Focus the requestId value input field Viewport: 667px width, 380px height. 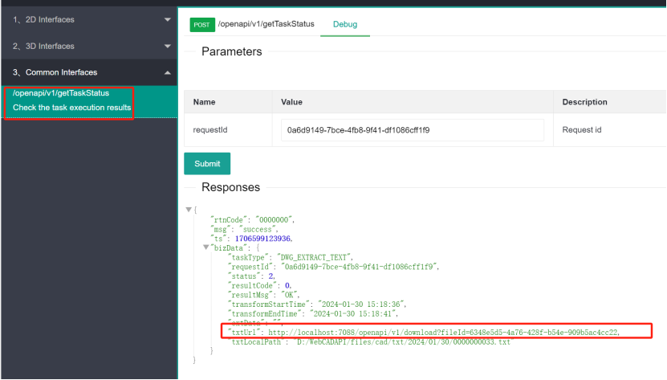[413, 130]
